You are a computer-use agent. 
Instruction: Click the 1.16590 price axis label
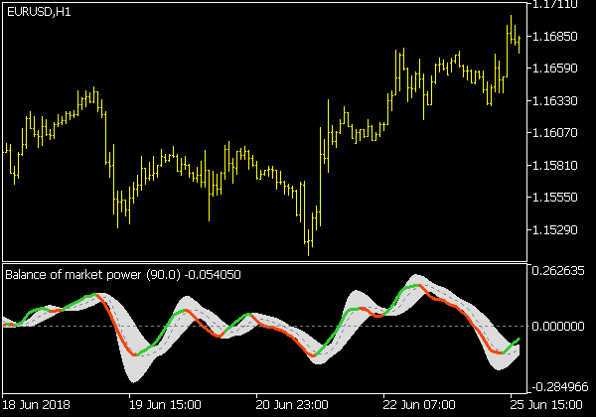point(554,69)
